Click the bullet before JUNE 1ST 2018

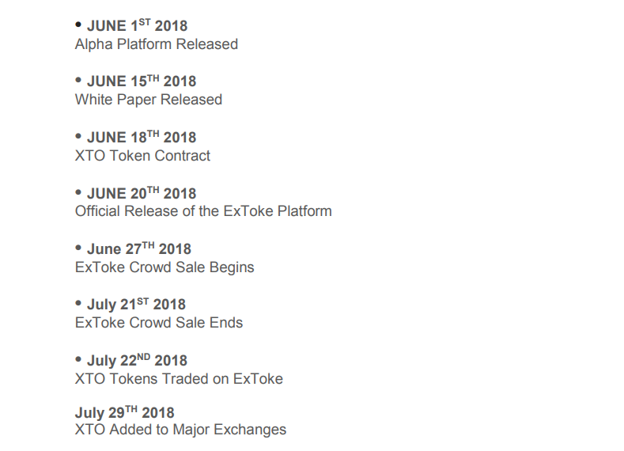[x=78, y=25]
